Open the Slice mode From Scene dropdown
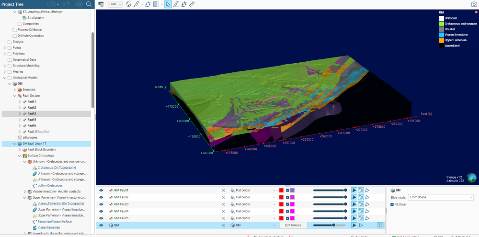Image resolution: width=479 pixels, height=237 pixels. pos(441,197)
